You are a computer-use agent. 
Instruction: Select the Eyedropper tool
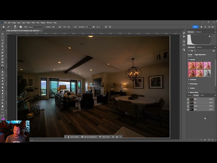pos(2,50)
